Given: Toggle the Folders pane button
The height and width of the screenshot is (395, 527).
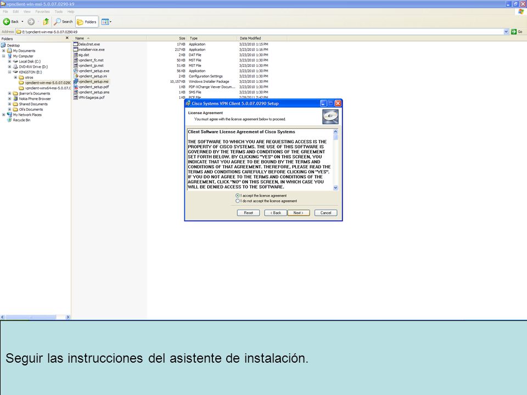Looking at the screenshot, I should point(87,22).
